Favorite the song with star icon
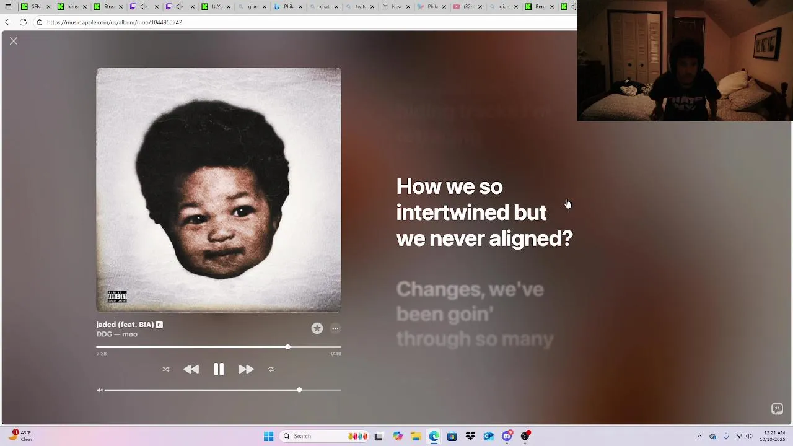 tap(317, 328)
